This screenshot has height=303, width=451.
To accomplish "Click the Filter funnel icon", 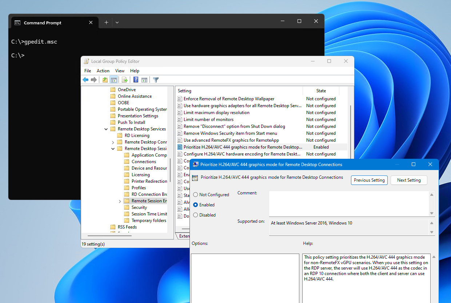I will coord(156,80).
